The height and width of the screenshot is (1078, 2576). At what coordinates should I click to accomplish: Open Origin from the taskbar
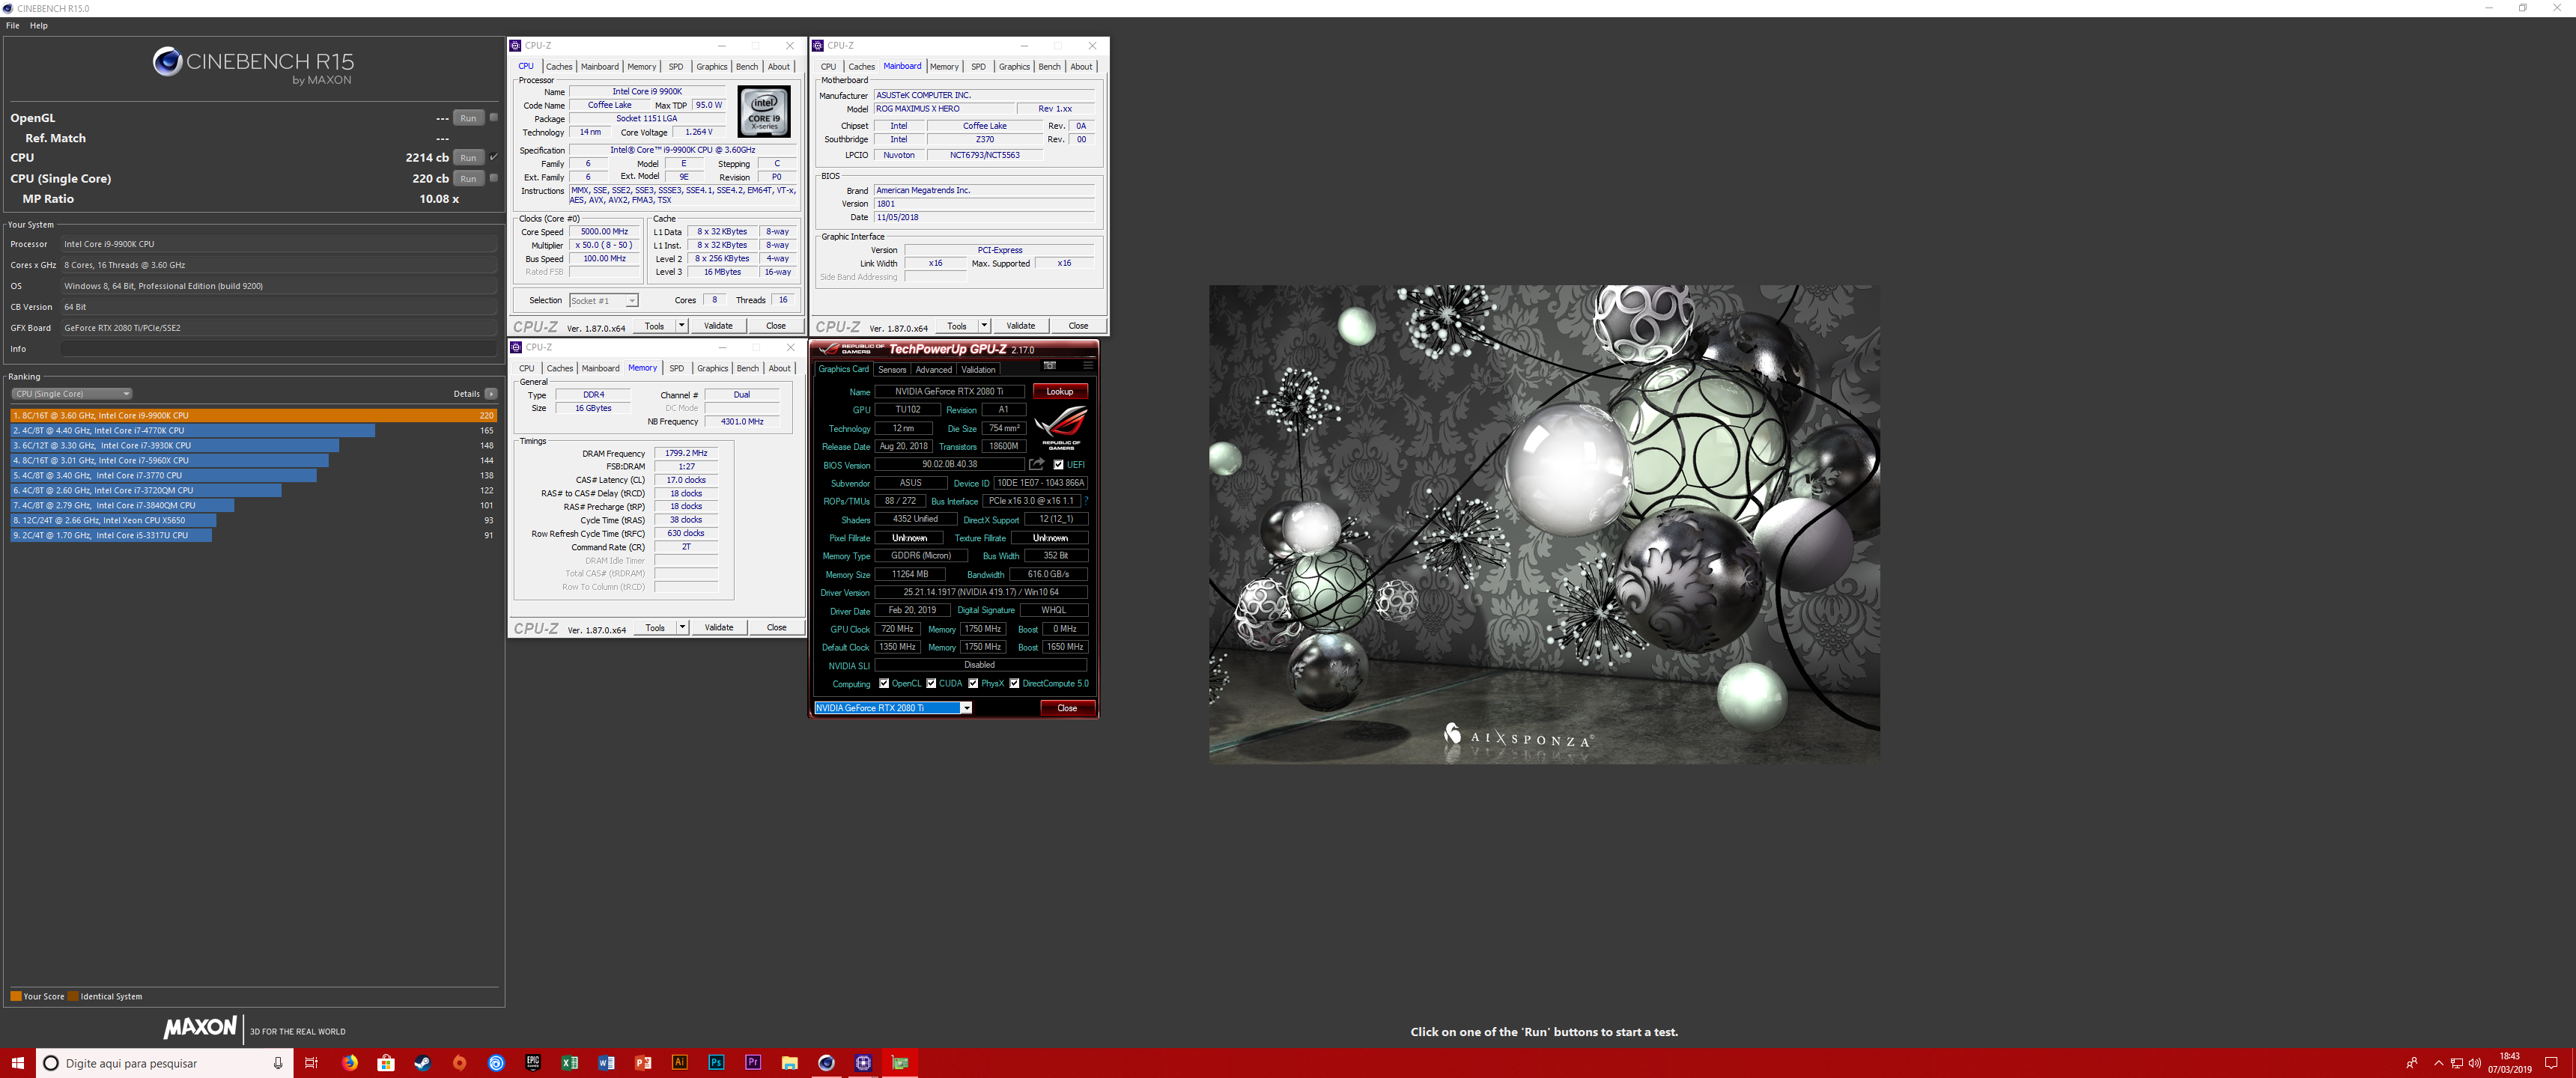coord(459,1062)
